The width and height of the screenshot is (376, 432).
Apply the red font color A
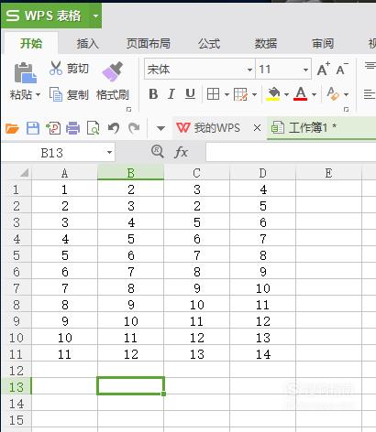click(x=301, y=94)
